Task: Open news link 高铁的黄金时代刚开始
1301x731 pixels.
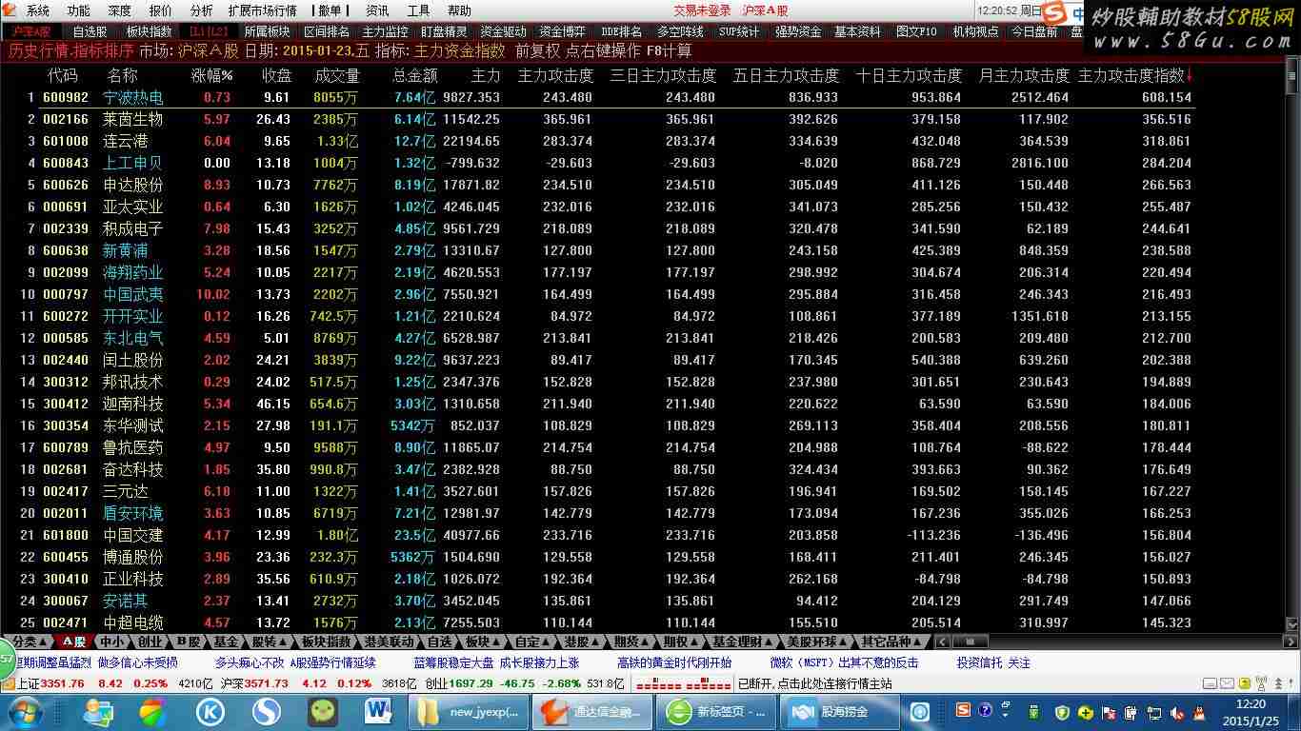Action: coord(674,662)
